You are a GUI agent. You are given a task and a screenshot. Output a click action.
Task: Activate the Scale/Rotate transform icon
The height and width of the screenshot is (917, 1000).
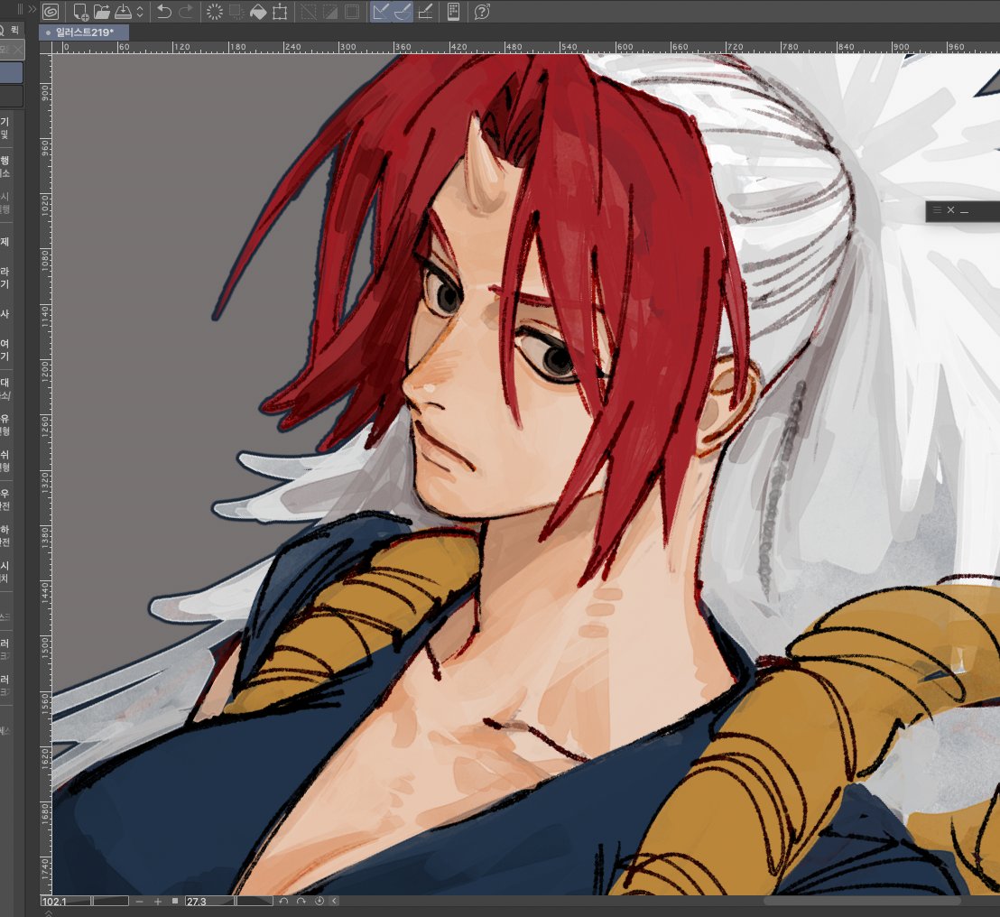(x=280, y=12)
